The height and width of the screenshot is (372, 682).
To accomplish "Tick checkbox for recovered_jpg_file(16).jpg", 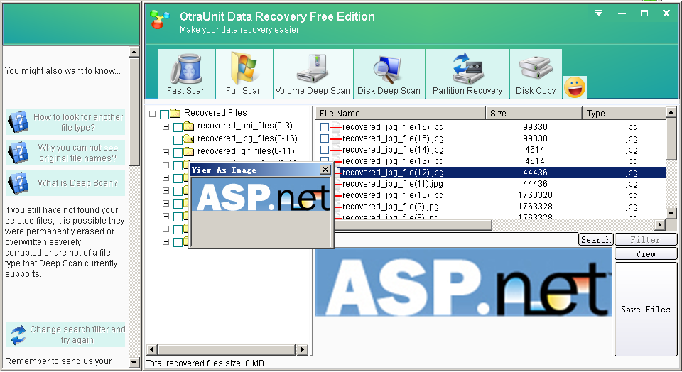I will tap(325, 127).
